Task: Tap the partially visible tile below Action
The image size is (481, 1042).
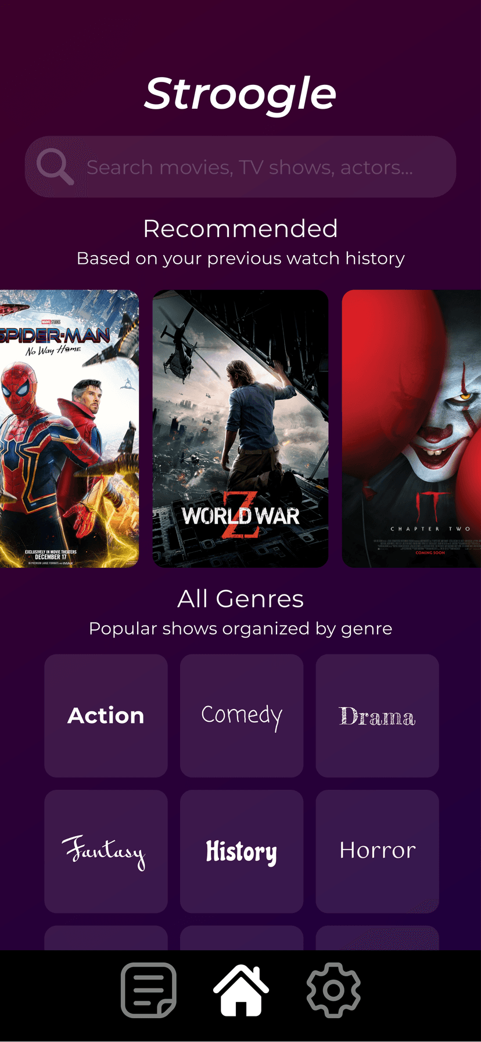Action: [x=106, y=938]
